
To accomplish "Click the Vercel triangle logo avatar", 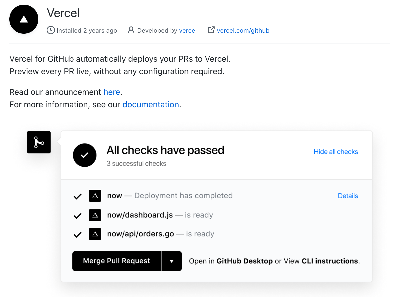I will click(x=24, y=19).
